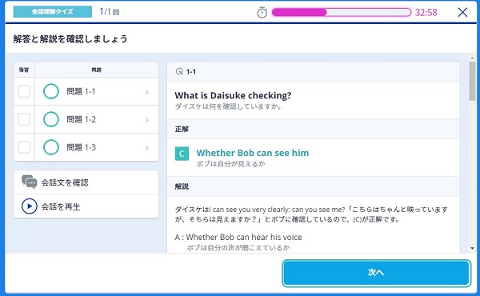Click the pink timer progress bar
This screenshot has width=480, height=296.
point(342,12)
